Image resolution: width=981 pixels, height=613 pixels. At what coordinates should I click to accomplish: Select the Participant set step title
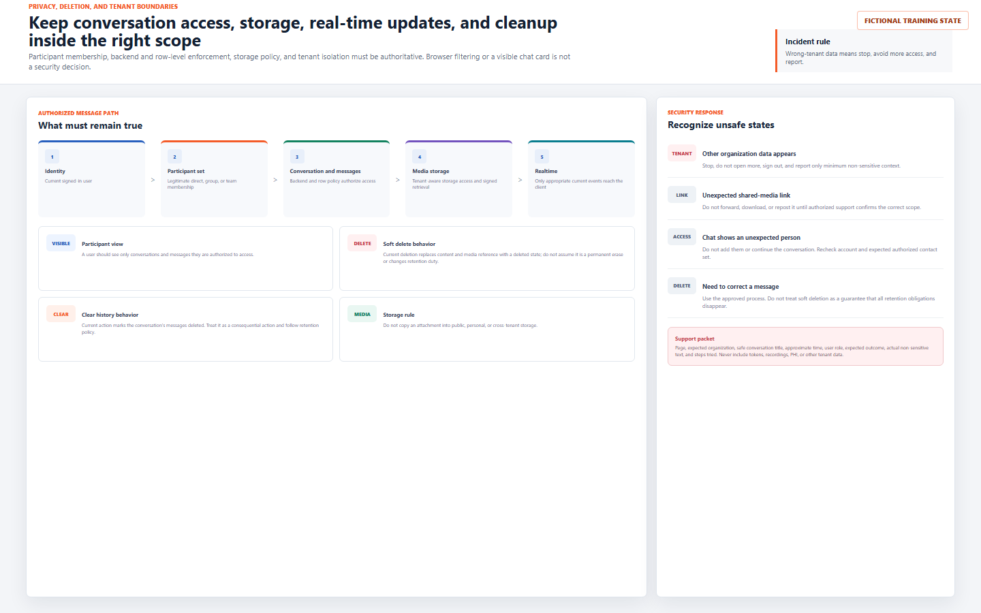pos(186,172)
